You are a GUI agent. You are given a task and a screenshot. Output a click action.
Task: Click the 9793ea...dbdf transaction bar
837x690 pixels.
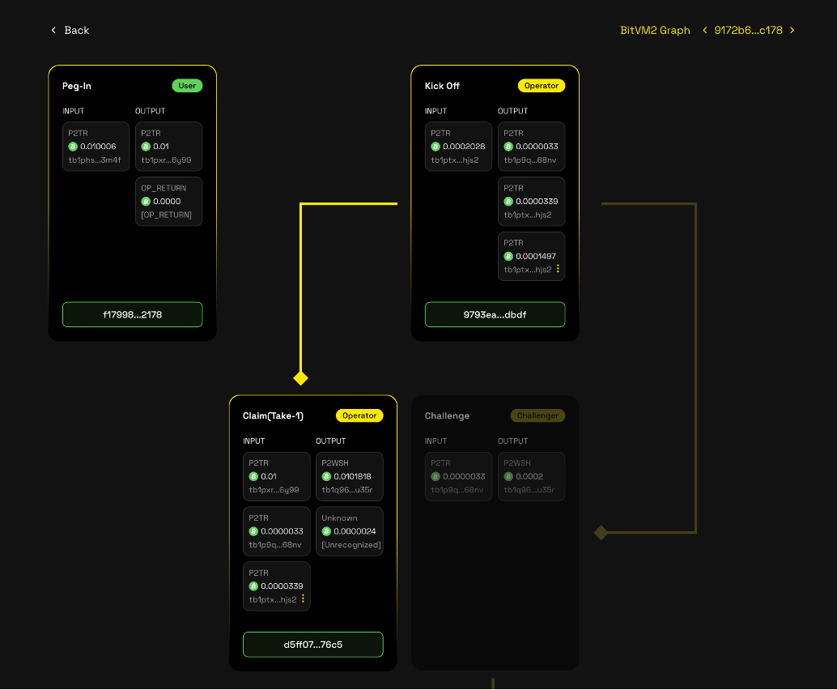495,314
